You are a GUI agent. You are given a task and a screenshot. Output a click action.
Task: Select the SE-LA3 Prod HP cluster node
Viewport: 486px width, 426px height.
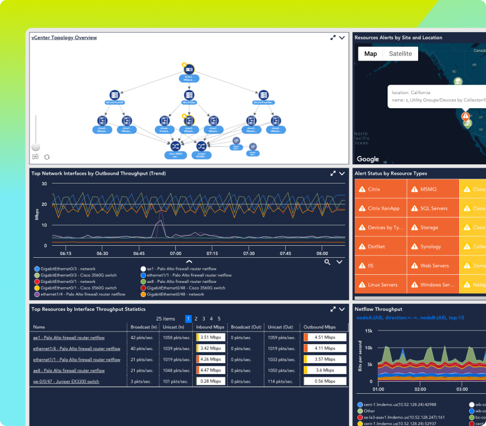pos(115,95)
